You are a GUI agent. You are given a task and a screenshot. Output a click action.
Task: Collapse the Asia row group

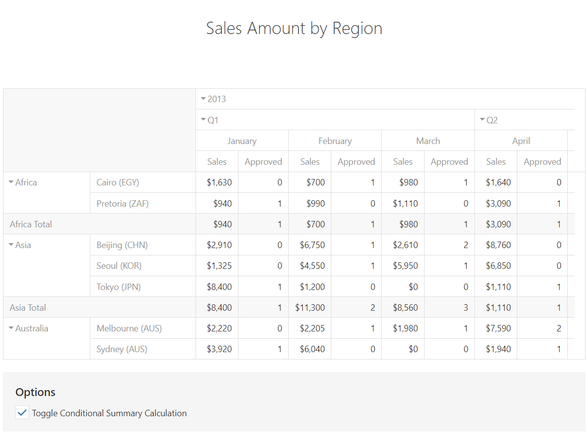(11, 245)
